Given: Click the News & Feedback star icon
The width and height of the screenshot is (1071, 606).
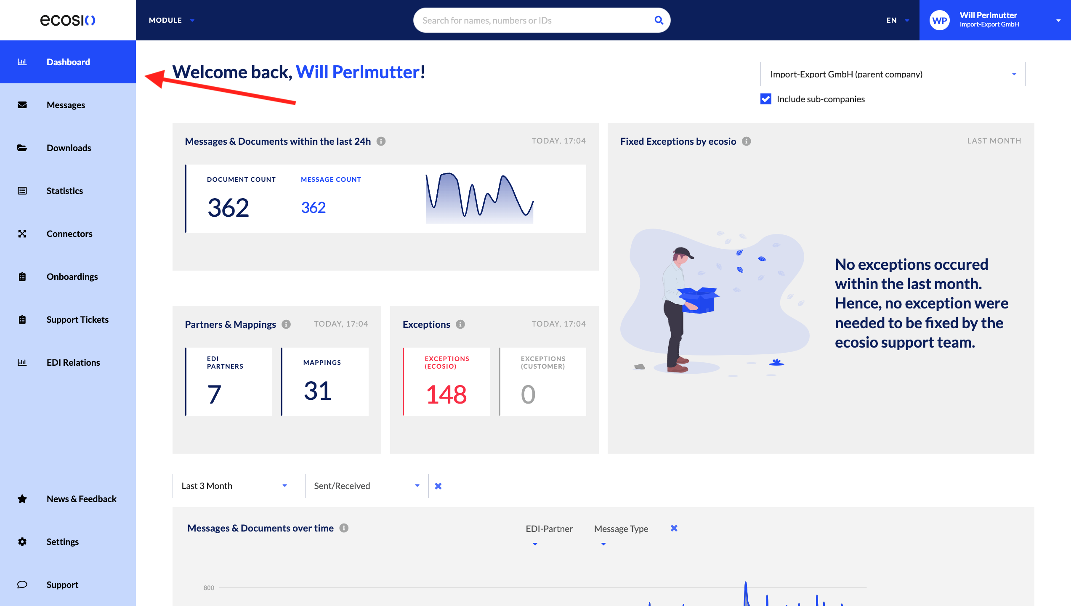Looking at the screenshot, I should click(x=22, y=499).
